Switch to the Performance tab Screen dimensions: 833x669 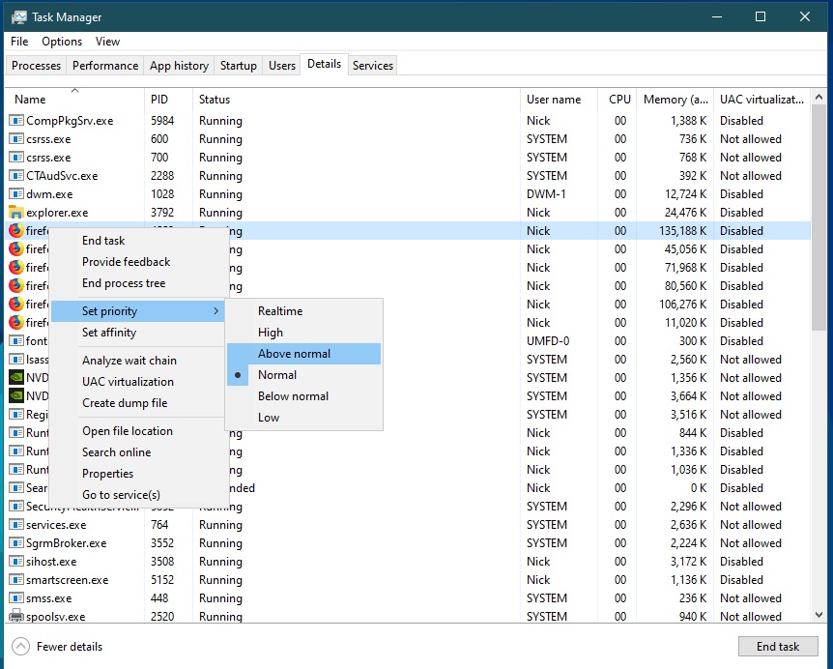(x=105, y=66)
